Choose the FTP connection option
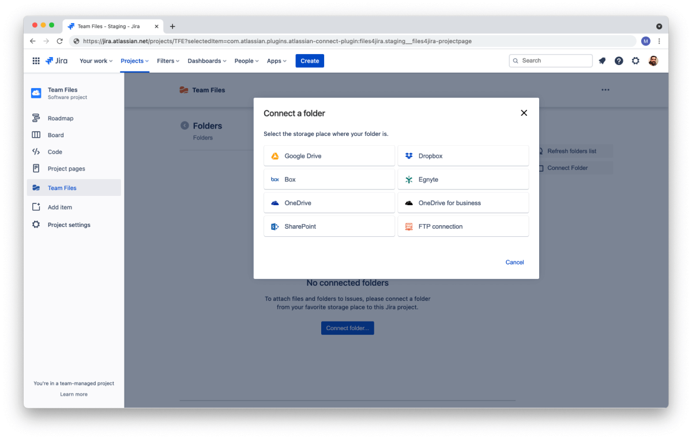Viewport: 692px width, 439px height. [463, 227]
